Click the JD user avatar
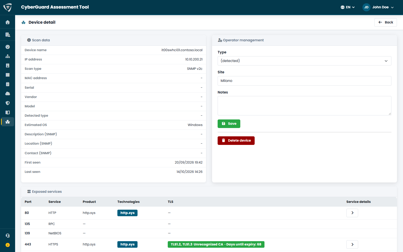 366,7
